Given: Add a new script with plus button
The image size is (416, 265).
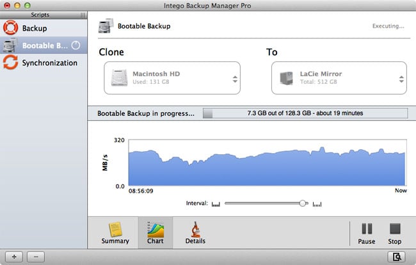Looking at the screenshot, I should click(x=14, y=257).
